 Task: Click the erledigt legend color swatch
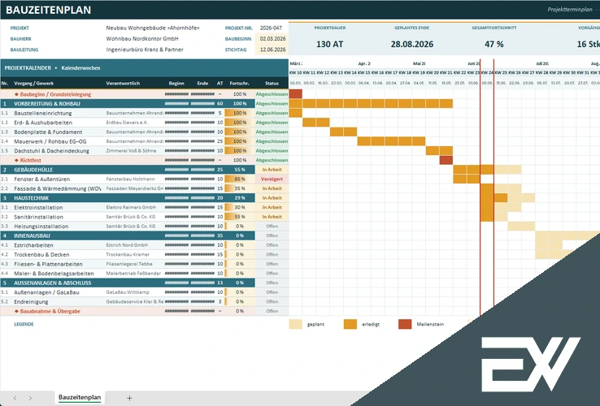(350, 324)
